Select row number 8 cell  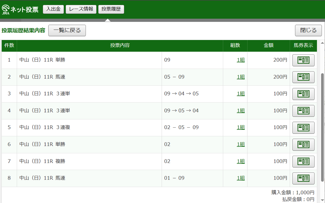tap(9, 178)
